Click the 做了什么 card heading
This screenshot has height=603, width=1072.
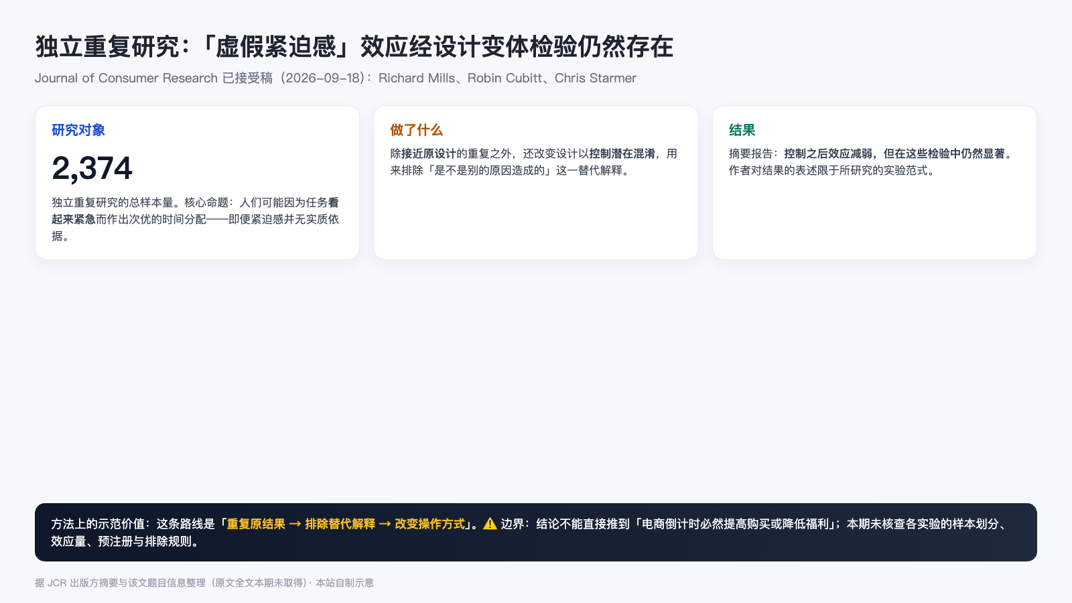point(417,130)
